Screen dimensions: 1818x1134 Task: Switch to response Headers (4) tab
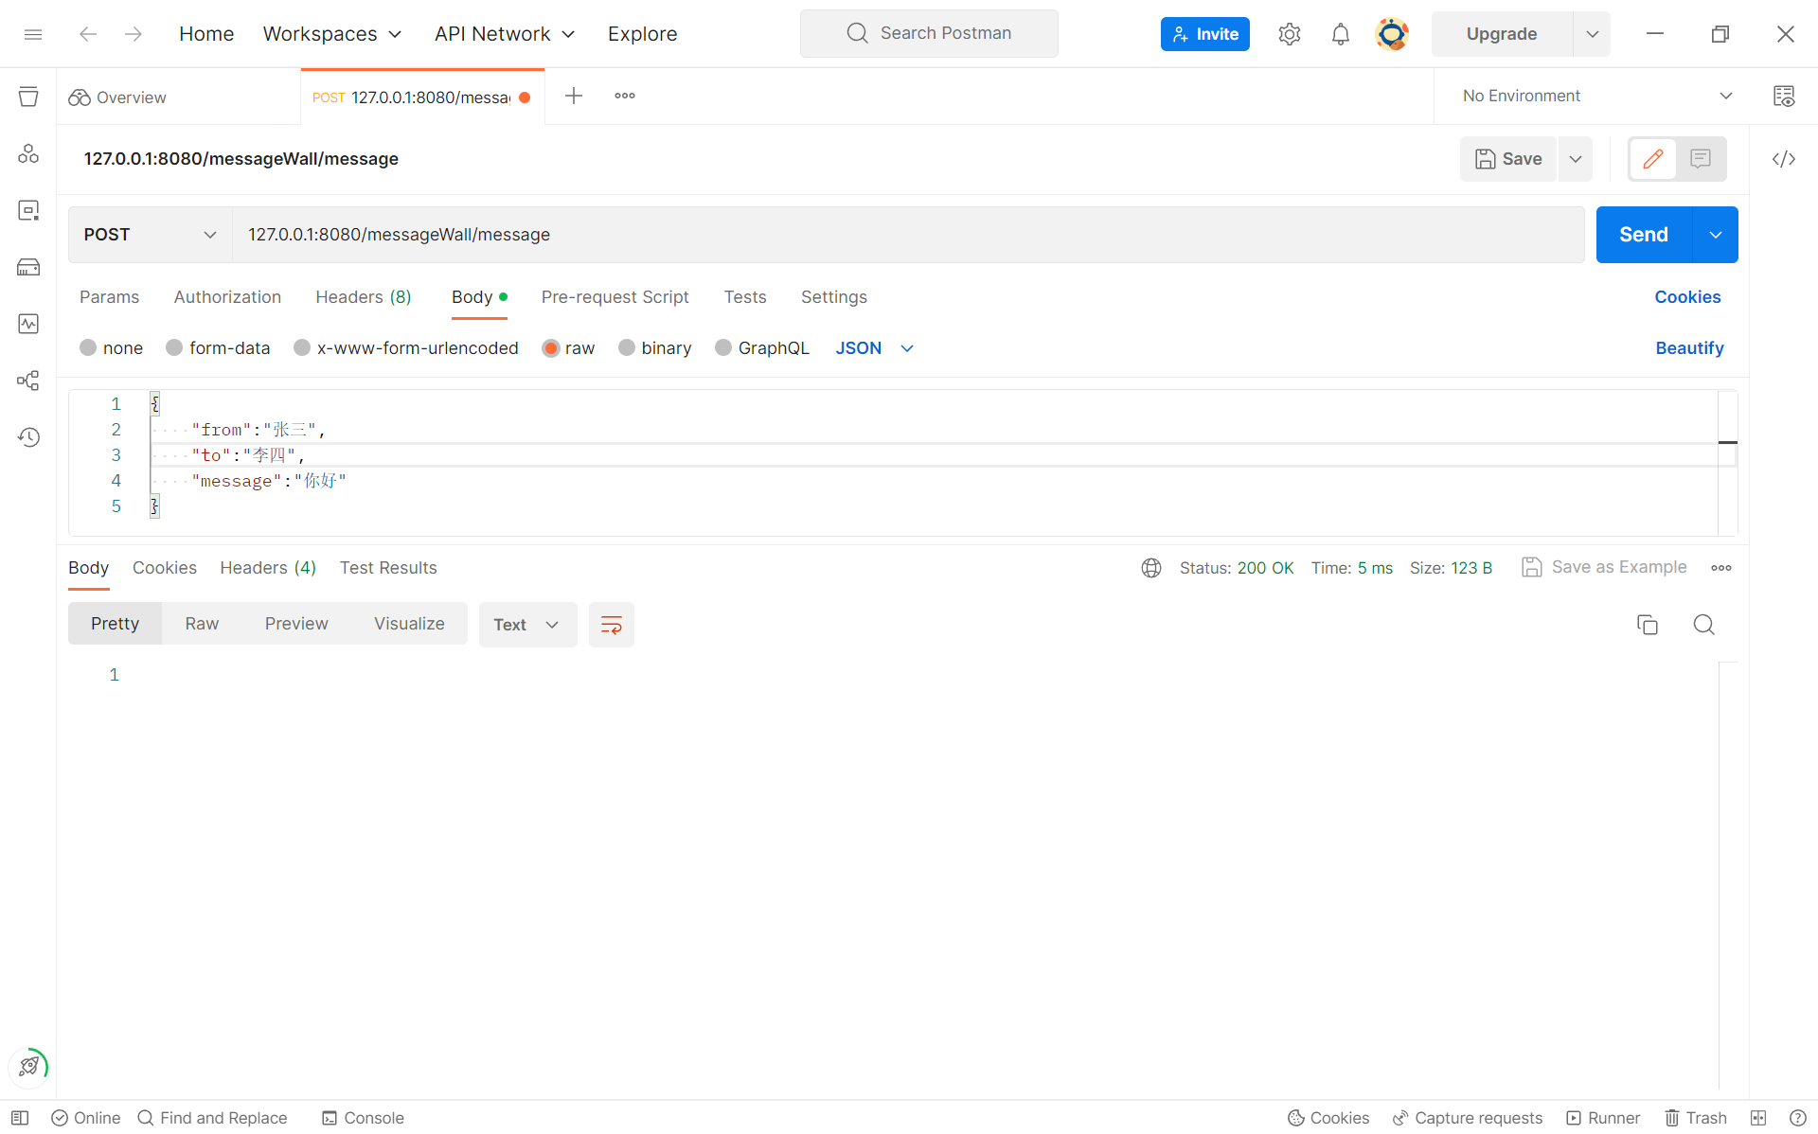click(268, 568)
